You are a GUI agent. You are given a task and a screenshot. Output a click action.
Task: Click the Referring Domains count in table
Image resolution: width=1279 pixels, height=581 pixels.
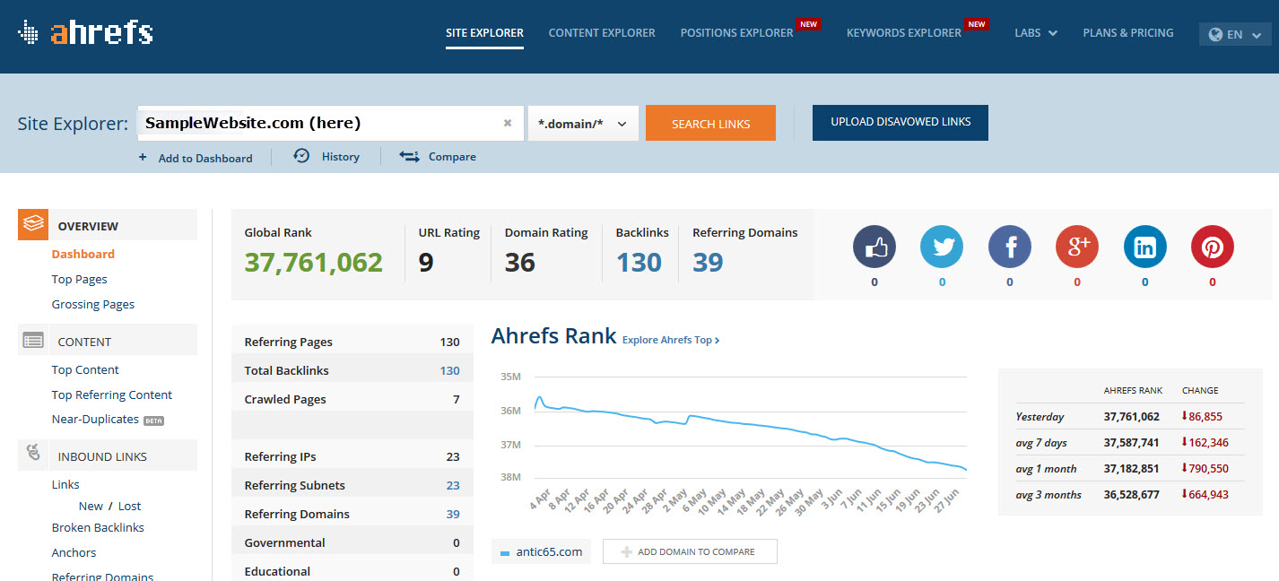(x=453, y=514)
